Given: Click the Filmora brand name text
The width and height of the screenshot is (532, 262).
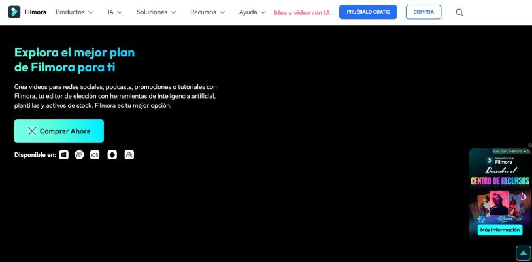Looking at the screenshot, I should 36,12.
